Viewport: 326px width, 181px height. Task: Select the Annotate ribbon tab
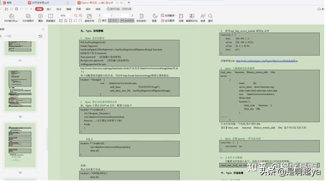pos(59,9)
